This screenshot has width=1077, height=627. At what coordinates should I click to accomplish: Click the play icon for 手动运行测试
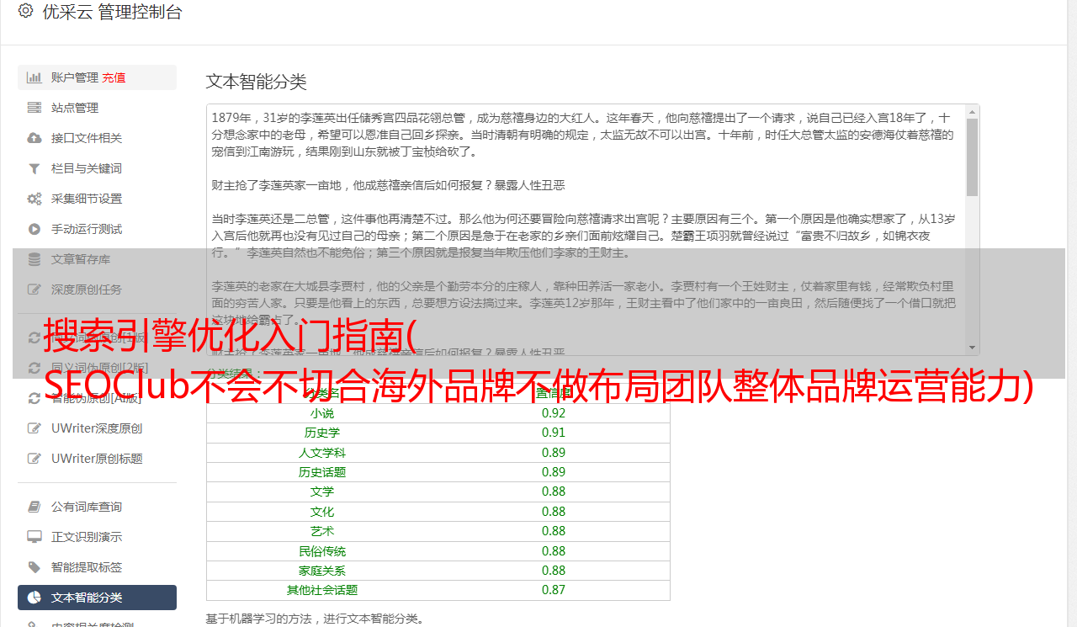[34, 229]
